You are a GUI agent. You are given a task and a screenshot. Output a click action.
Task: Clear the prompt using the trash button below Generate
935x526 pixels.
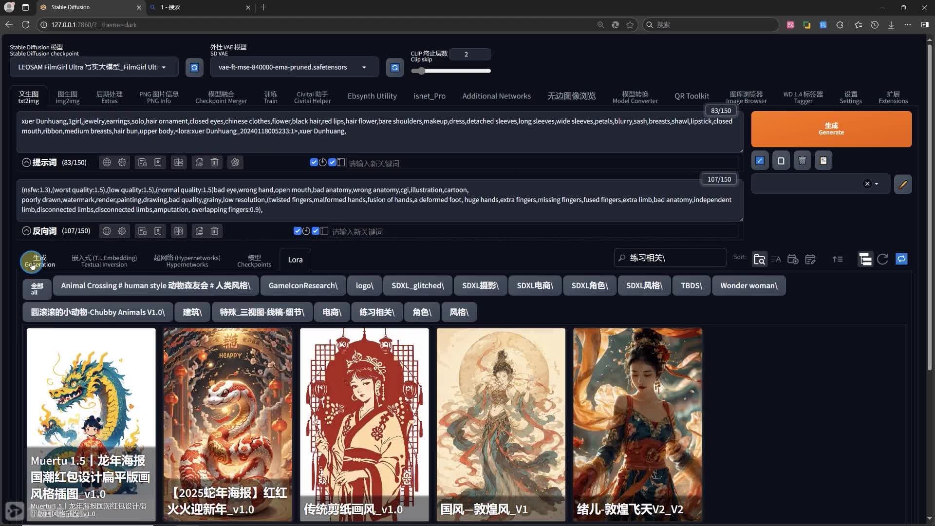tap(803, 161)
